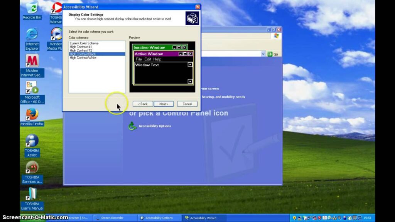Maximize the Control Panel window
Screen dimensions: 395x222
coord(273,30)
